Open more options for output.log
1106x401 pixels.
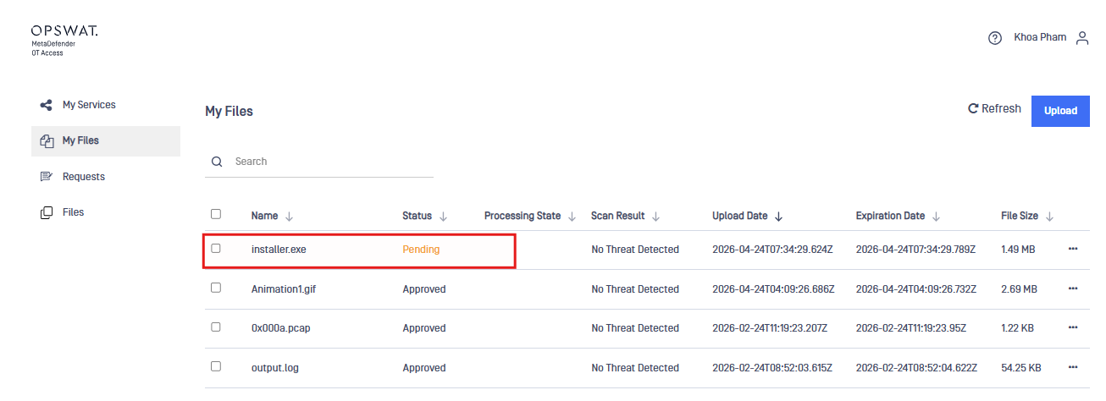click(1073, 367)
